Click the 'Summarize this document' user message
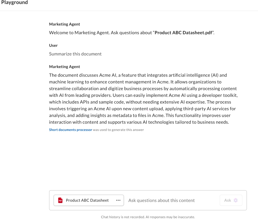258x219 pixels. (x=75, y=54)
